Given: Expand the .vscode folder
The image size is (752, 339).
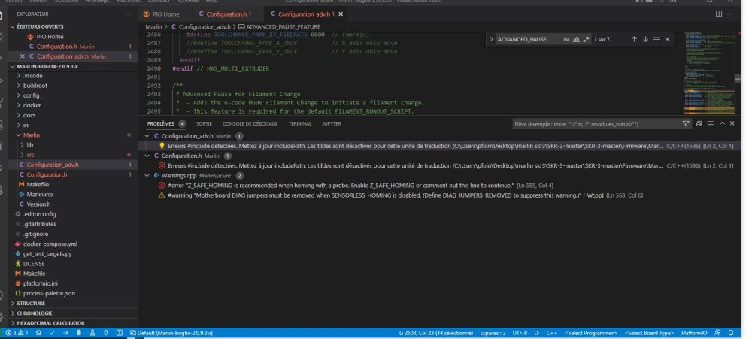Looking at the screenshot, I should (x=32, y=76).
